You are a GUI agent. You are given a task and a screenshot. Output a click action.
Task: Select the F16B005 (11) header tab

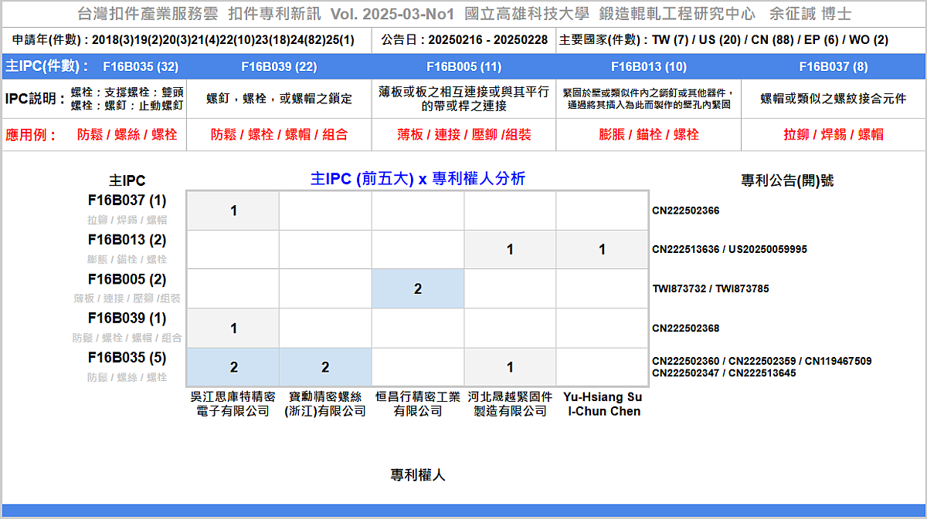(463, 67)
